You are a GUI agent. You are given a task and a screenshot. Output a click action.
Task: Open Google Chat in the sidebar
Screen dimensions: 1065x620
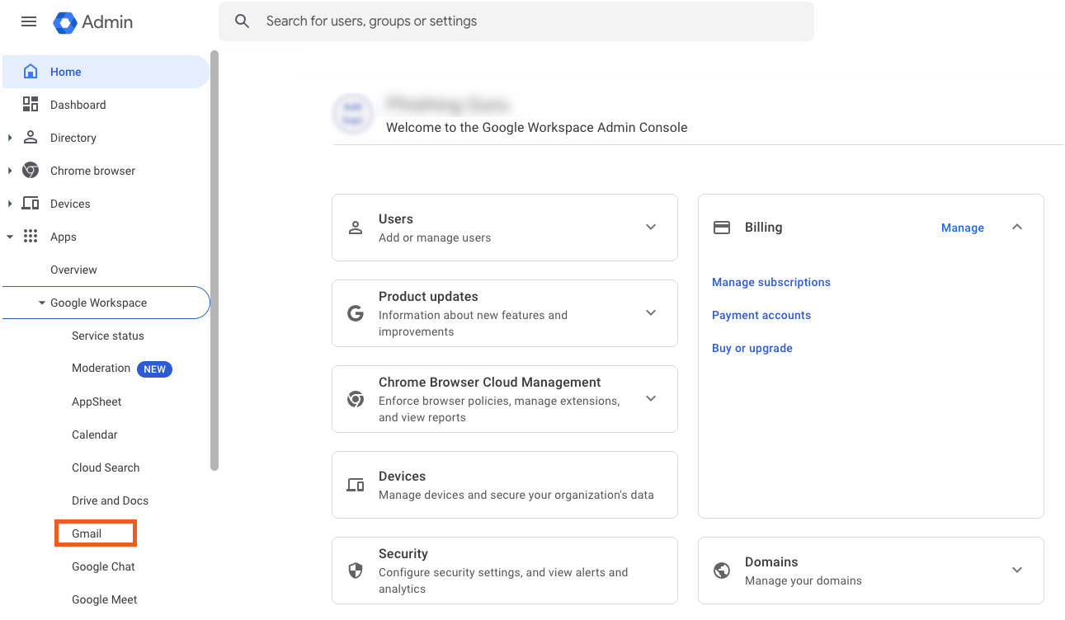point(103,566)
